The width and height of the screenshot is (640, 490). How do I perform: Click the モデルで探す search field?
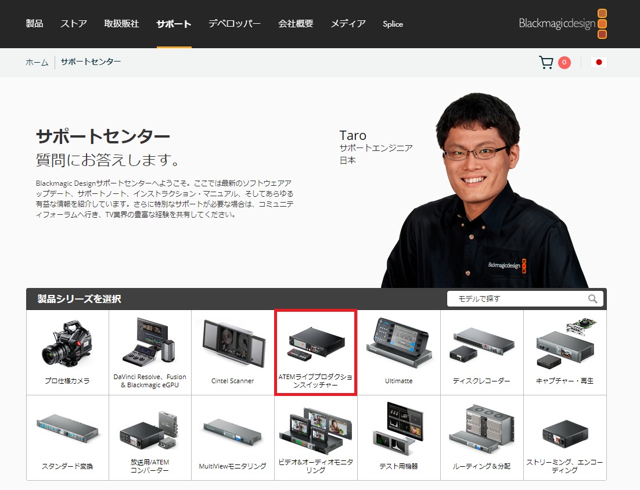pyautogui.click(x=525, y=299)
